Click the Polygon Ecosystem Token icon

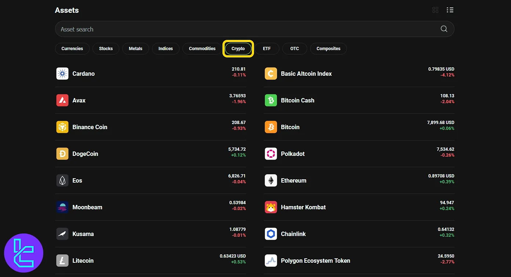tap(271, 261)
